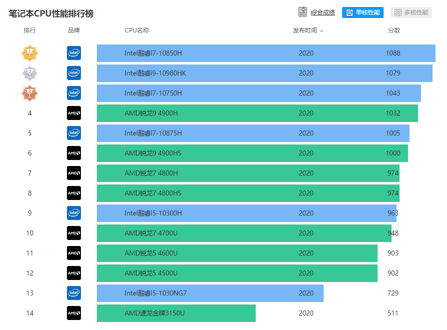The image size is (447, 330).
Task: Select the AMD锐龙5 4500U name
Action: (x=151, y=273)
